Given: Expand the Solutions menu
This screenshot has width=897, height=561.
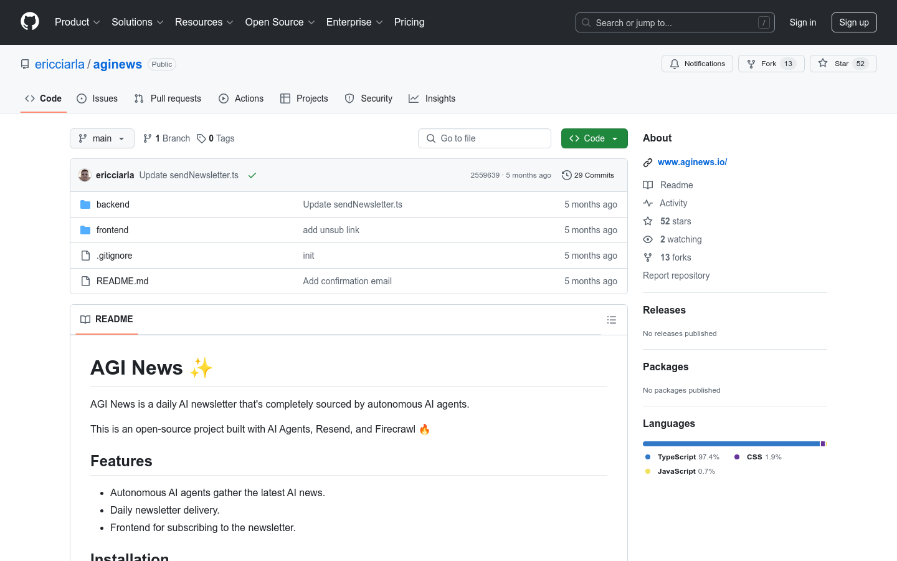Looking at the screenshot, I should point(138,22).
